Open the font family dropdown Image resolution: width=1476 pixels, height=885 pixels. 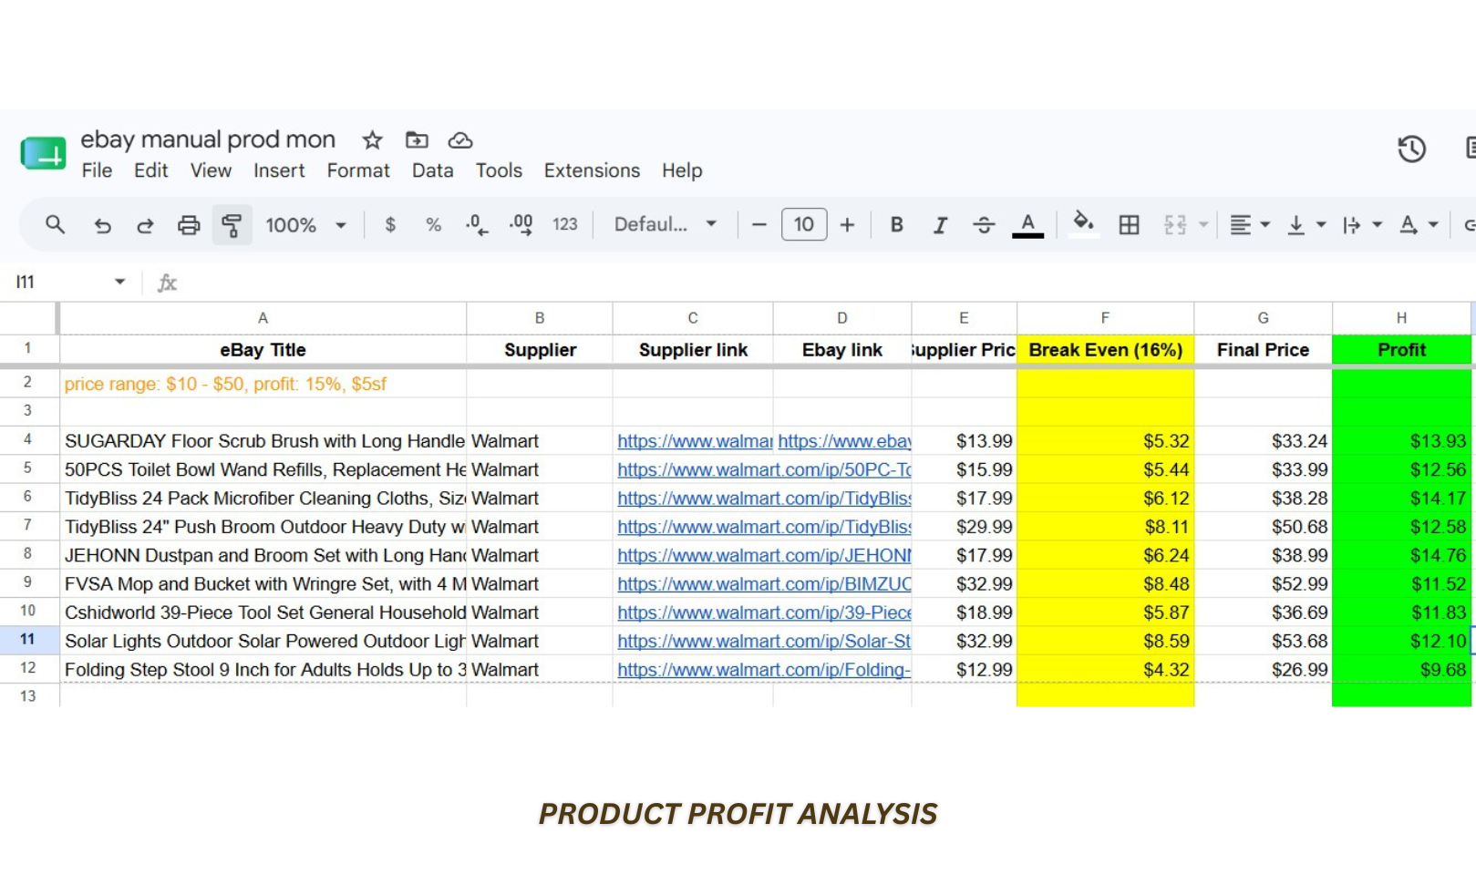coord(666,225)
